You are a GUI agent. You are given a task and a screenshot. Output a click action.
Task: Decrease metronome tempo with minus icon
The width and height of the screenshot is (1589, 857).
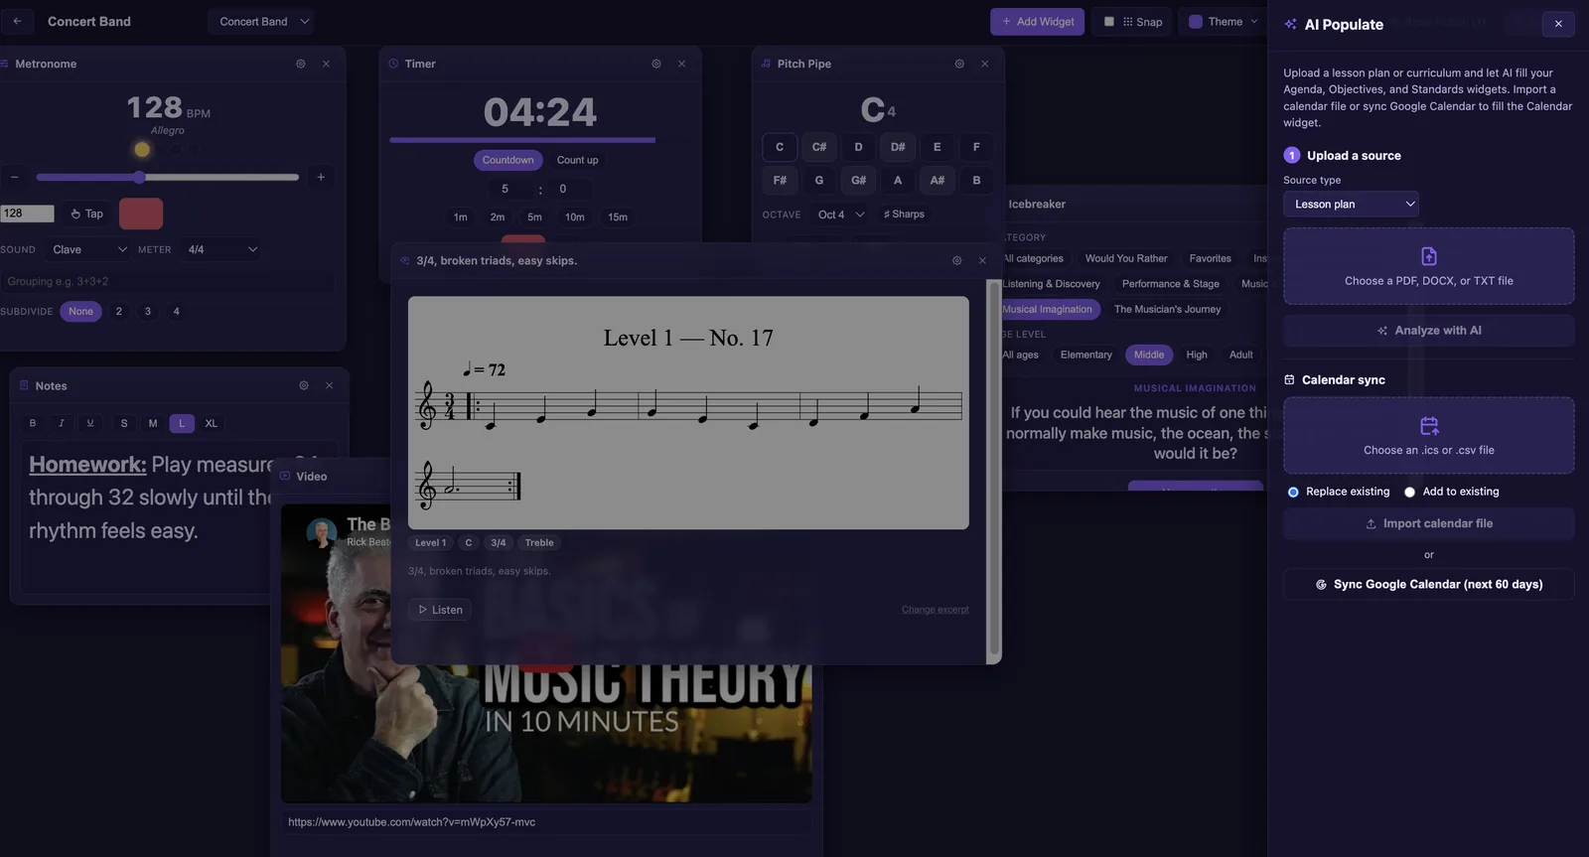15,177
